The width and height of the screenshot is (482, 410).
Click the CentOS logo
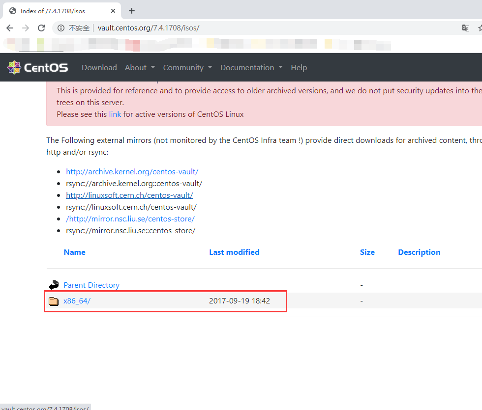coord(38,68)
